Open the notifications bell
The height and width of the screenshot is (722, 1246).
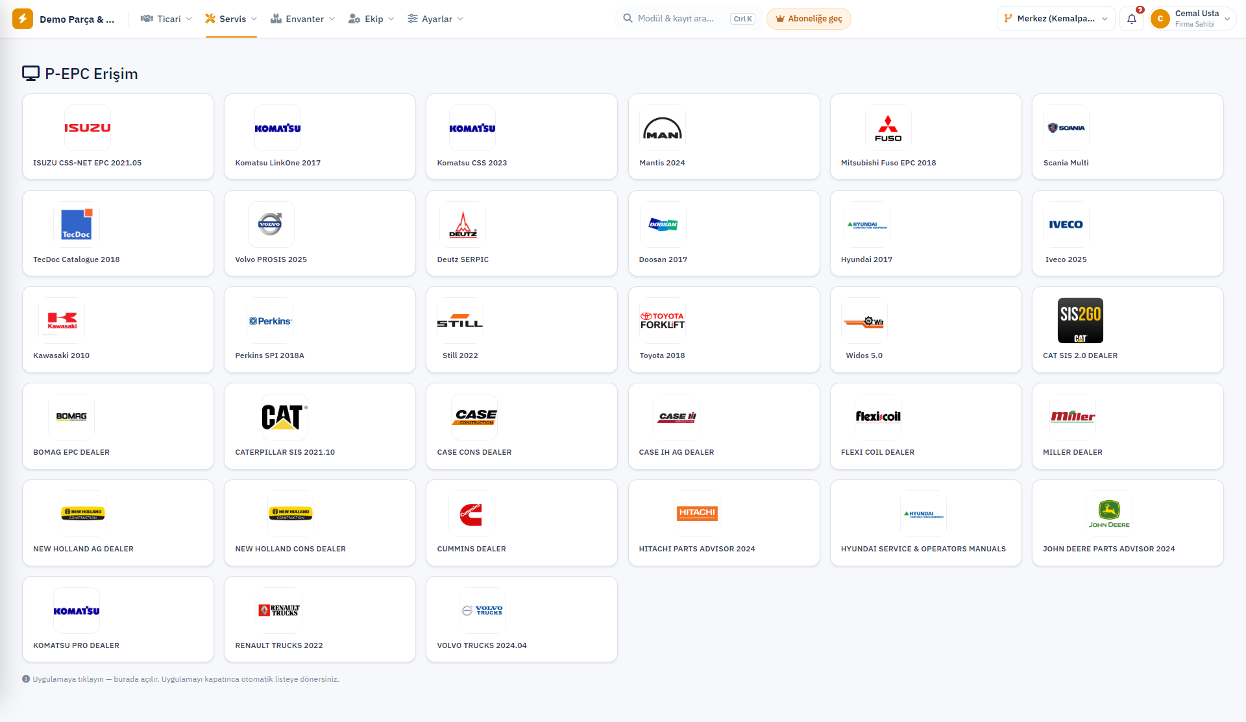(x=1132, y=19)
